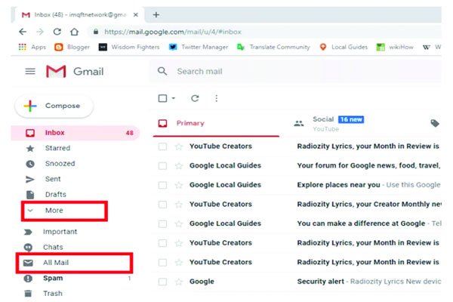Image resolution: width=453 pixels, height=302 pixels.
Task: Select checkbox for 'Explore places near you' email
Action: (x=162, y=185)
